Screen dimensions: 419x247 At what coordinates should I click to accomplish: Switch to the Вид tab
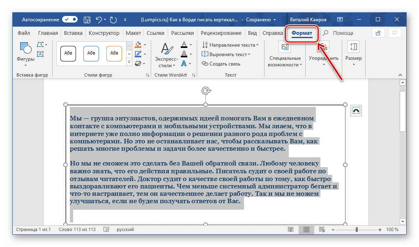coord(252,33)
